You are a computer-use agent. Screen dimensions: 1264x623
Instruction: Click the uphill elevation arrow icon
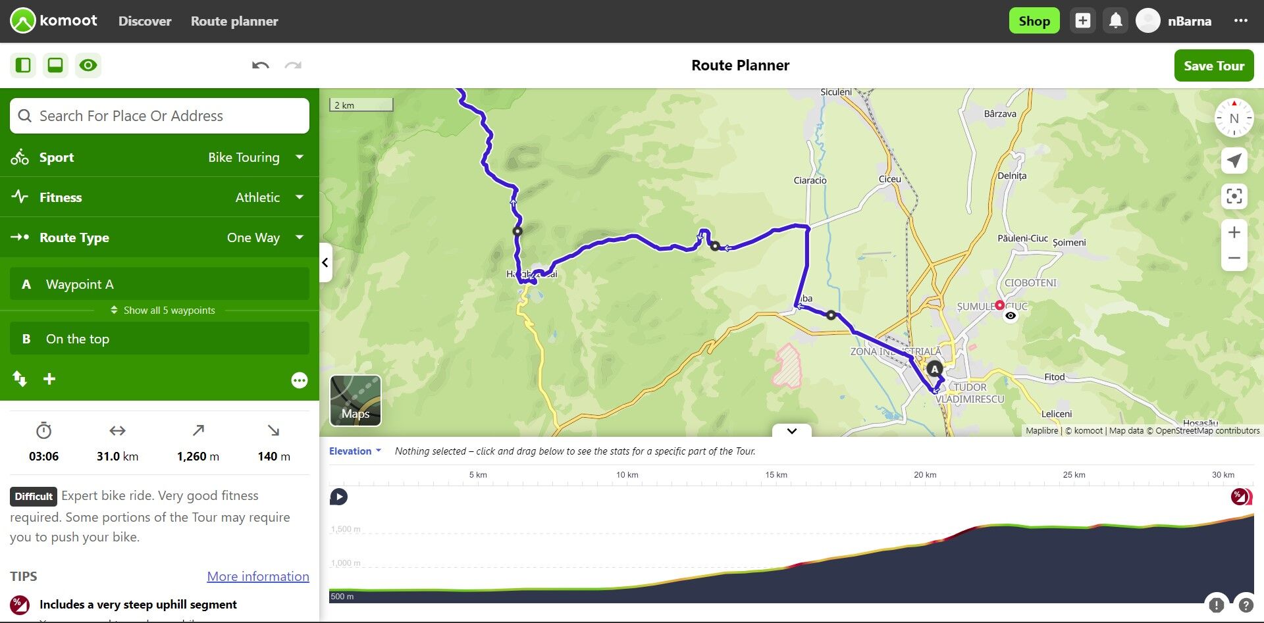[198, 431]
